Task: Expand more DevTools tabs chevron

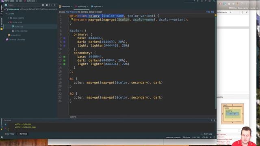Action: click(x=230, y=13)
